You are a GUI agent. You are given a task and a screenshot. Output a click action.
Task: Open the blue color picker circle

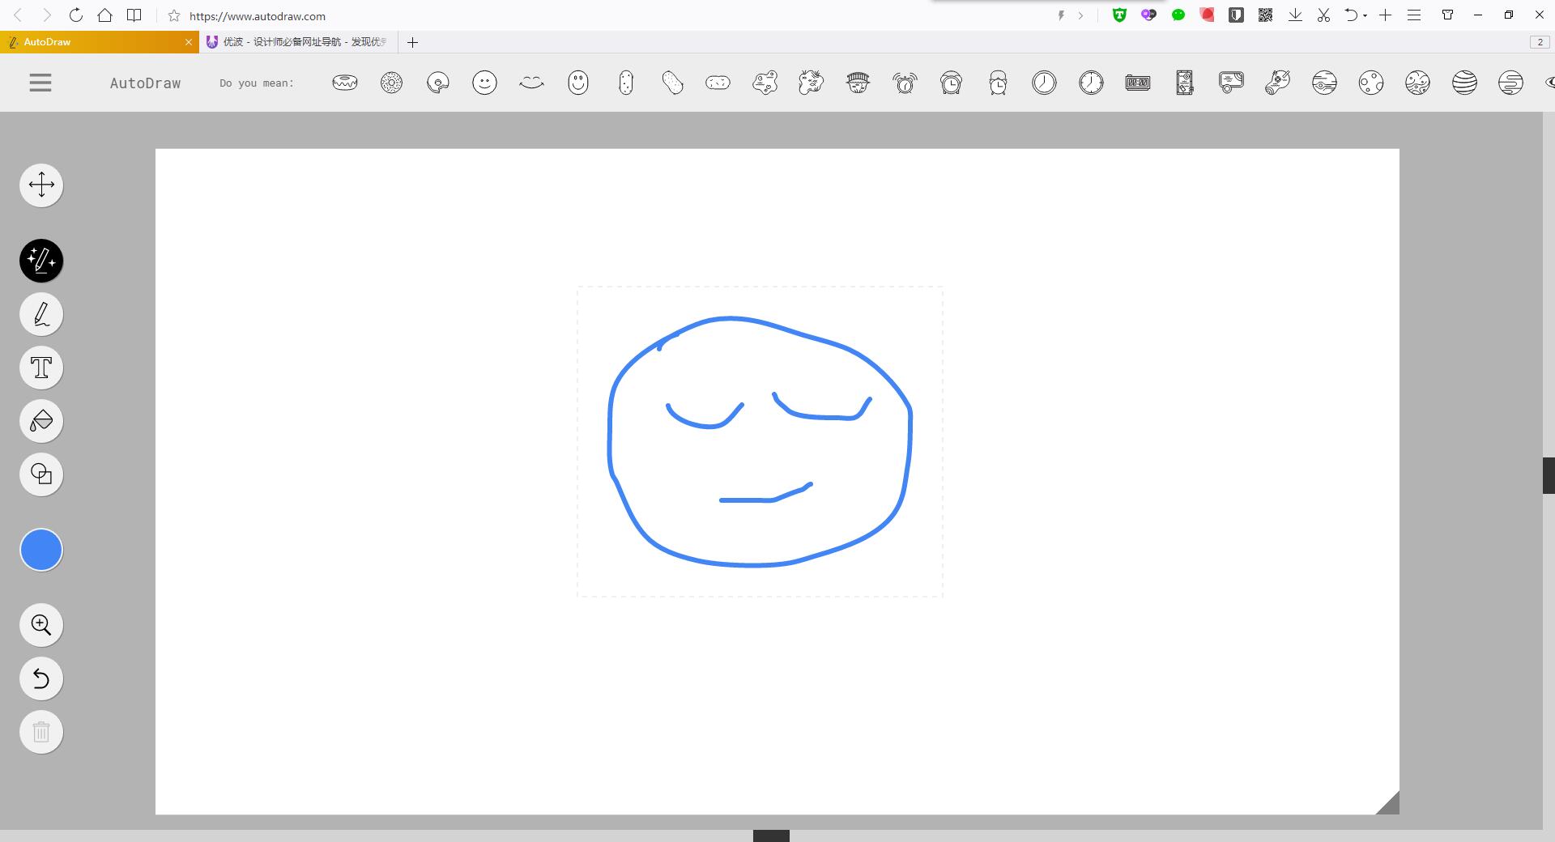coord(41,551)
